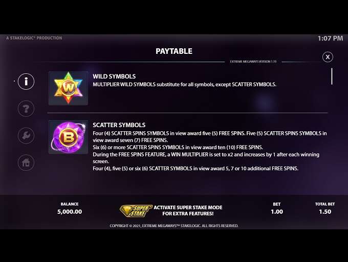Click the 1:07 PM clock display
Image resolution: width=348 pixels, height=262 pixels.
(330, 38)
